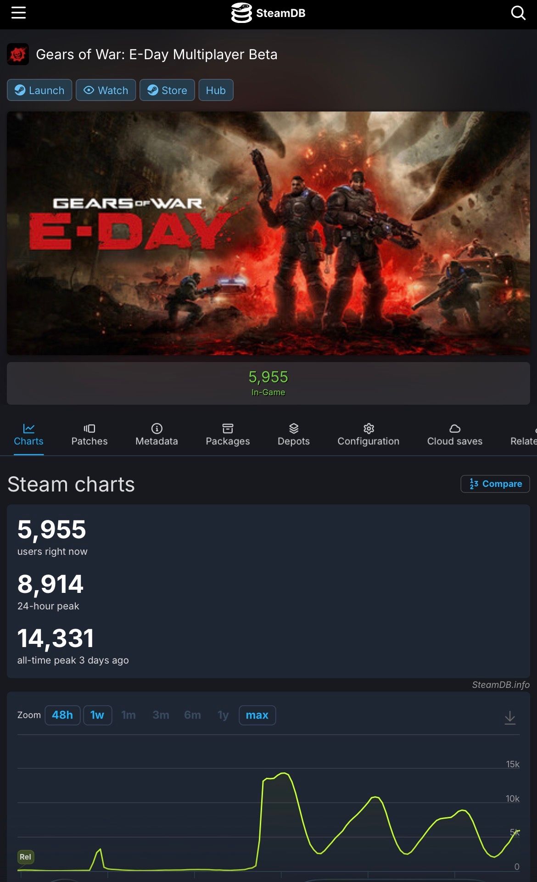Click the Launch button
Viewport: 537px width, 882px height.
click(39, 90)
